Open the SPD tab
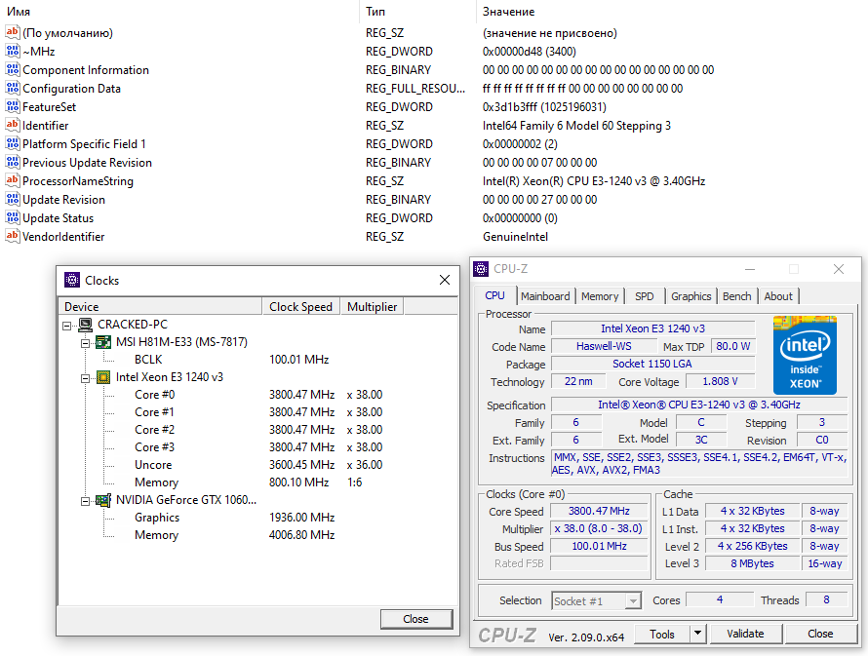 coord(645,296)
